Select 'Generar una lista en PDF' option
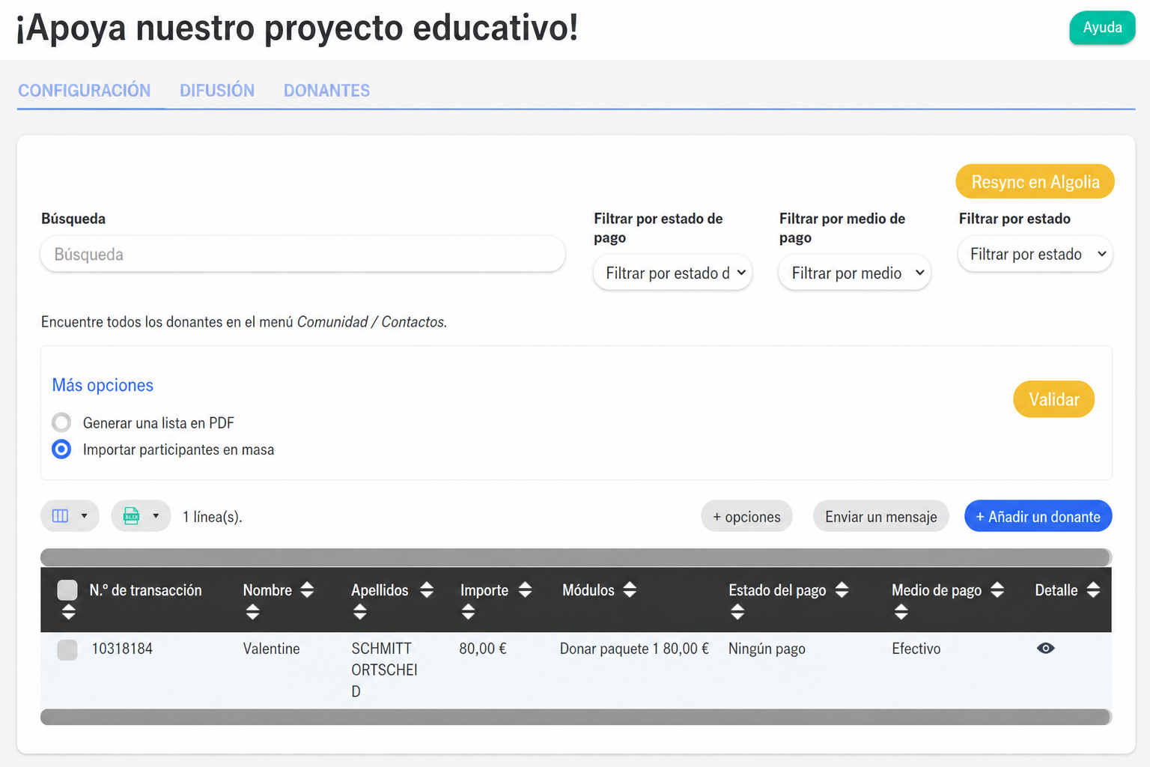The height and width of the screenshot is (767, 1150). click(61, 422)
